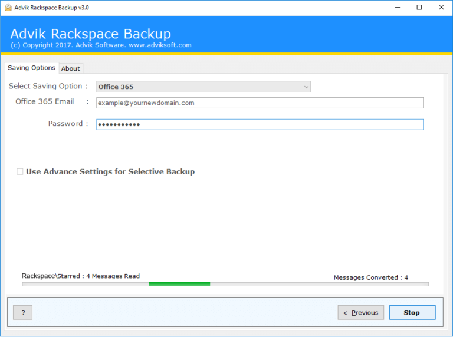Go back with the Previous button
This screenshot has height=337, width=453.
tap(361, 312)
